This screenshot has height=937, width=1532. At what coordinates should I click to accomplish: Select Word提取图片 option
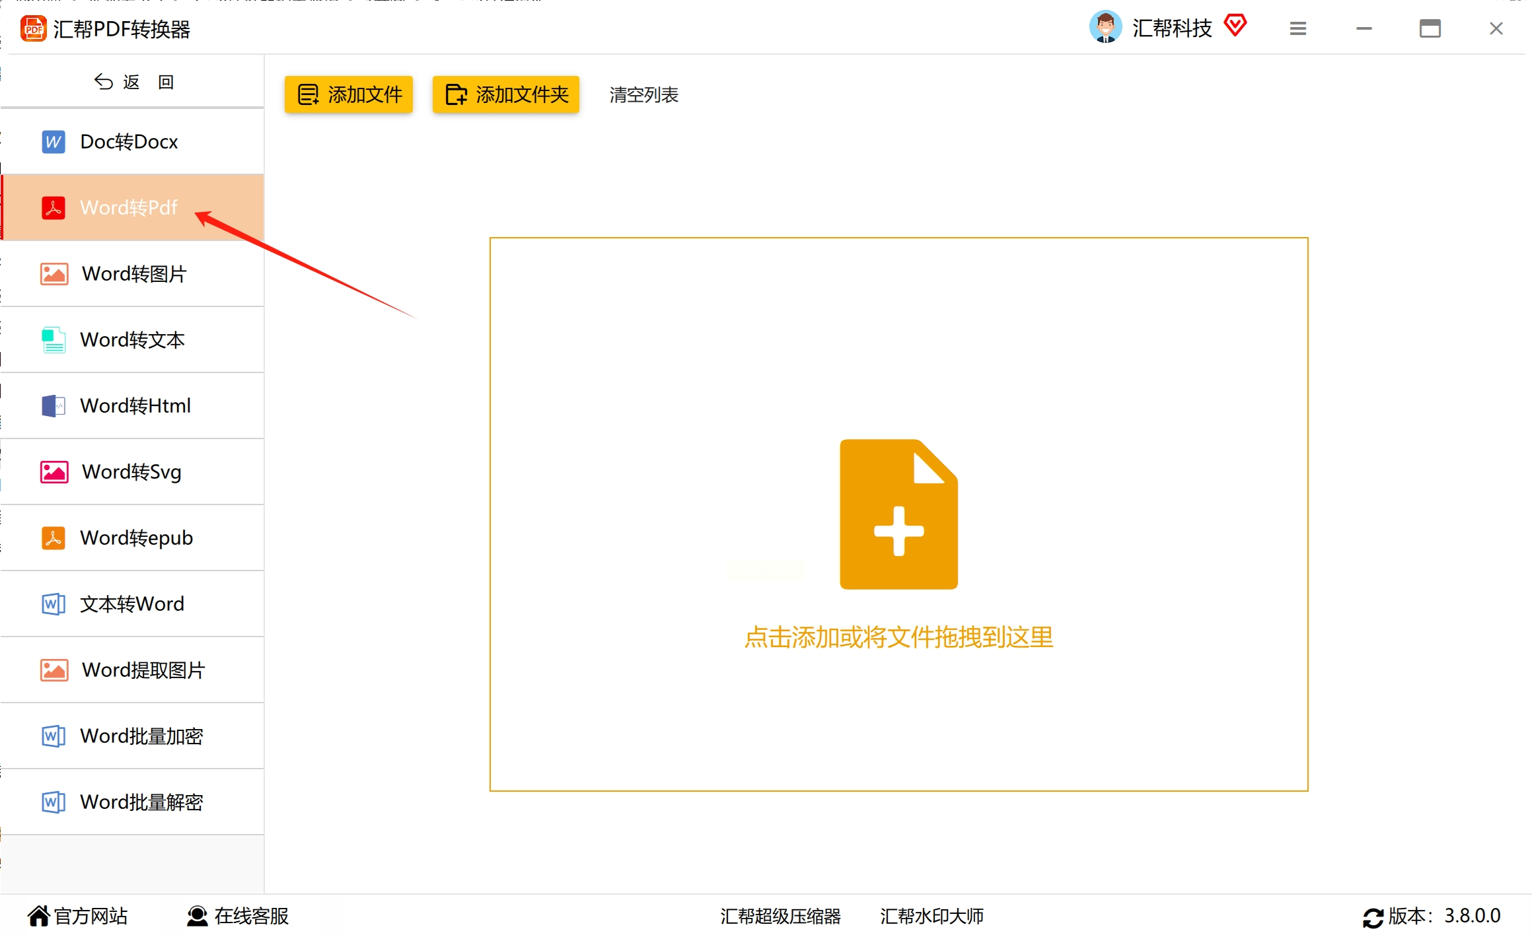[x=143, y=670]
